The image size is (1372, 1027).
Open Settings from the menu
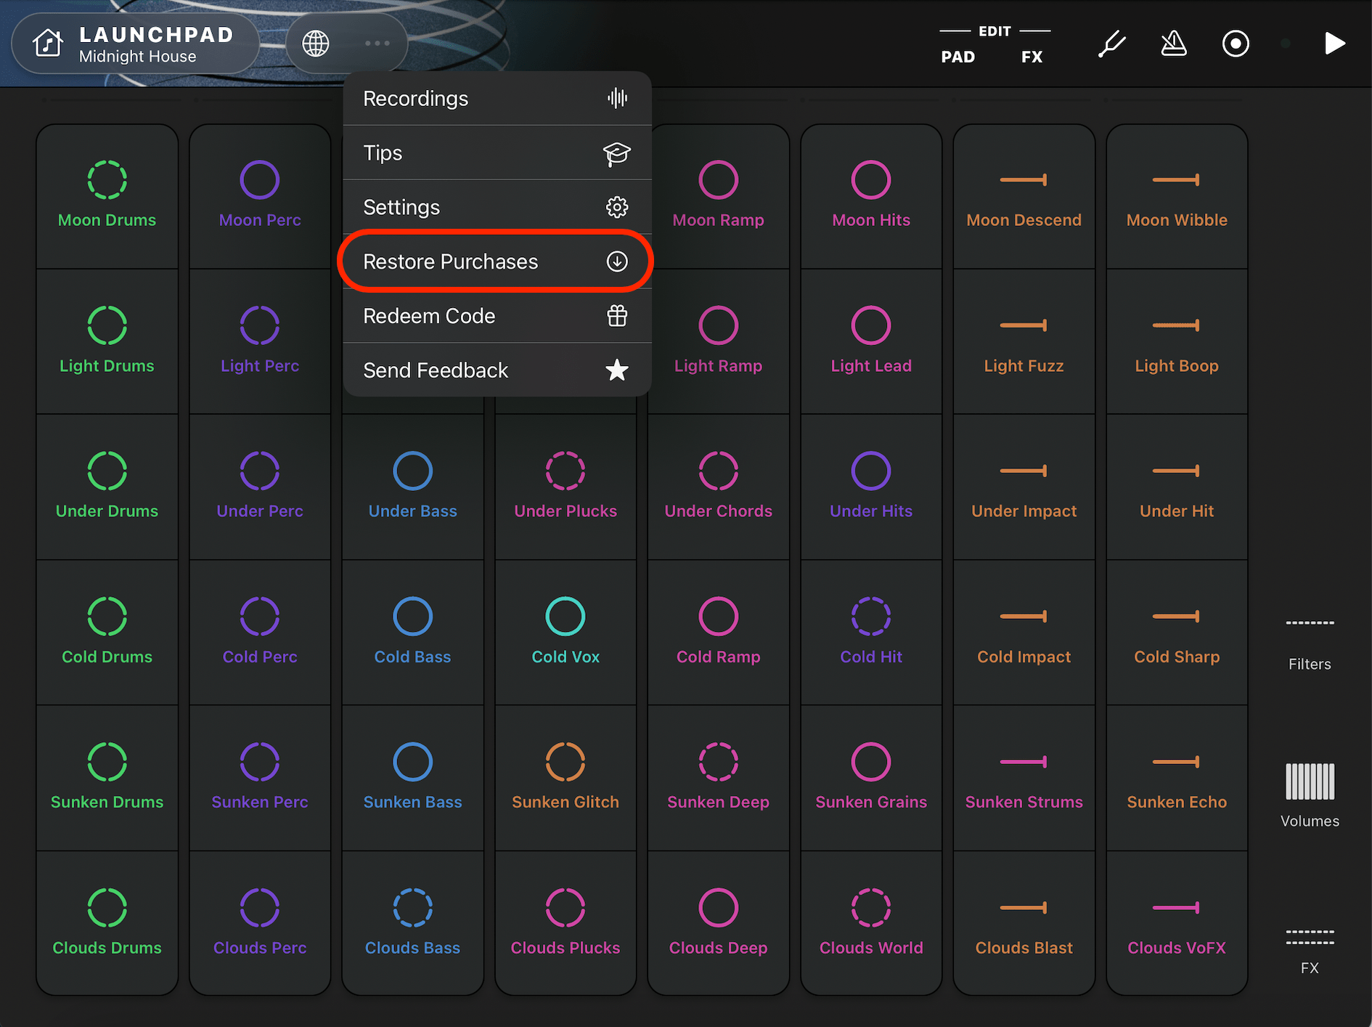497,207
